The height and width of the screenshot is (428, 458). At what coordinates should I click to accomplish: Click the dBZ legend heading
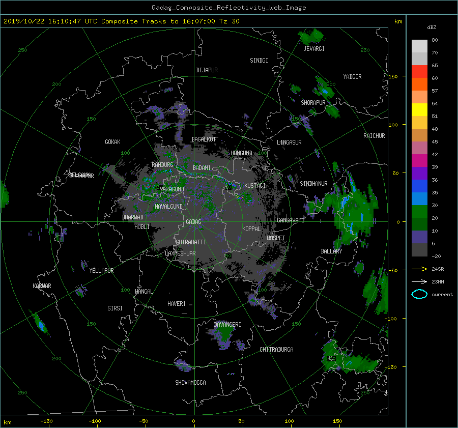pyautogui.click(x=432, y=27)
